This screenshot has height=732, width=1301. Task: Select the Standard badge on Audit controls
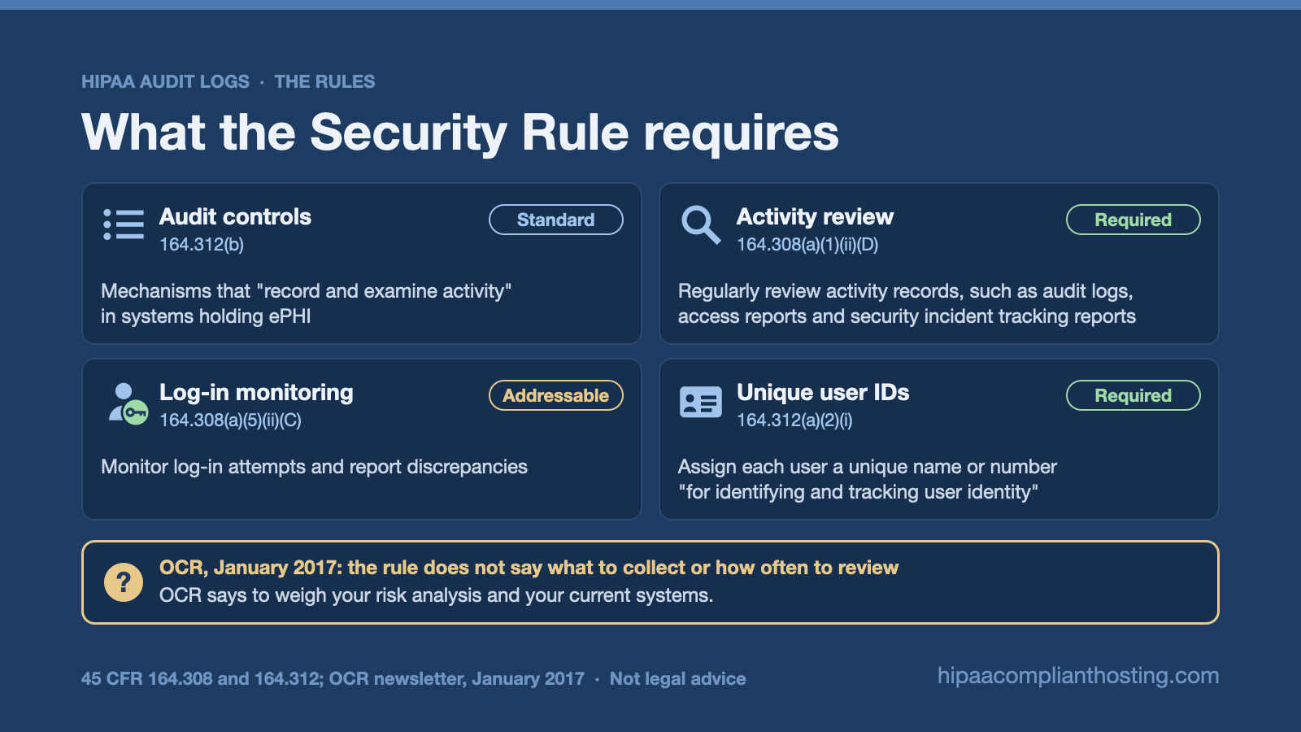[556, 220]
